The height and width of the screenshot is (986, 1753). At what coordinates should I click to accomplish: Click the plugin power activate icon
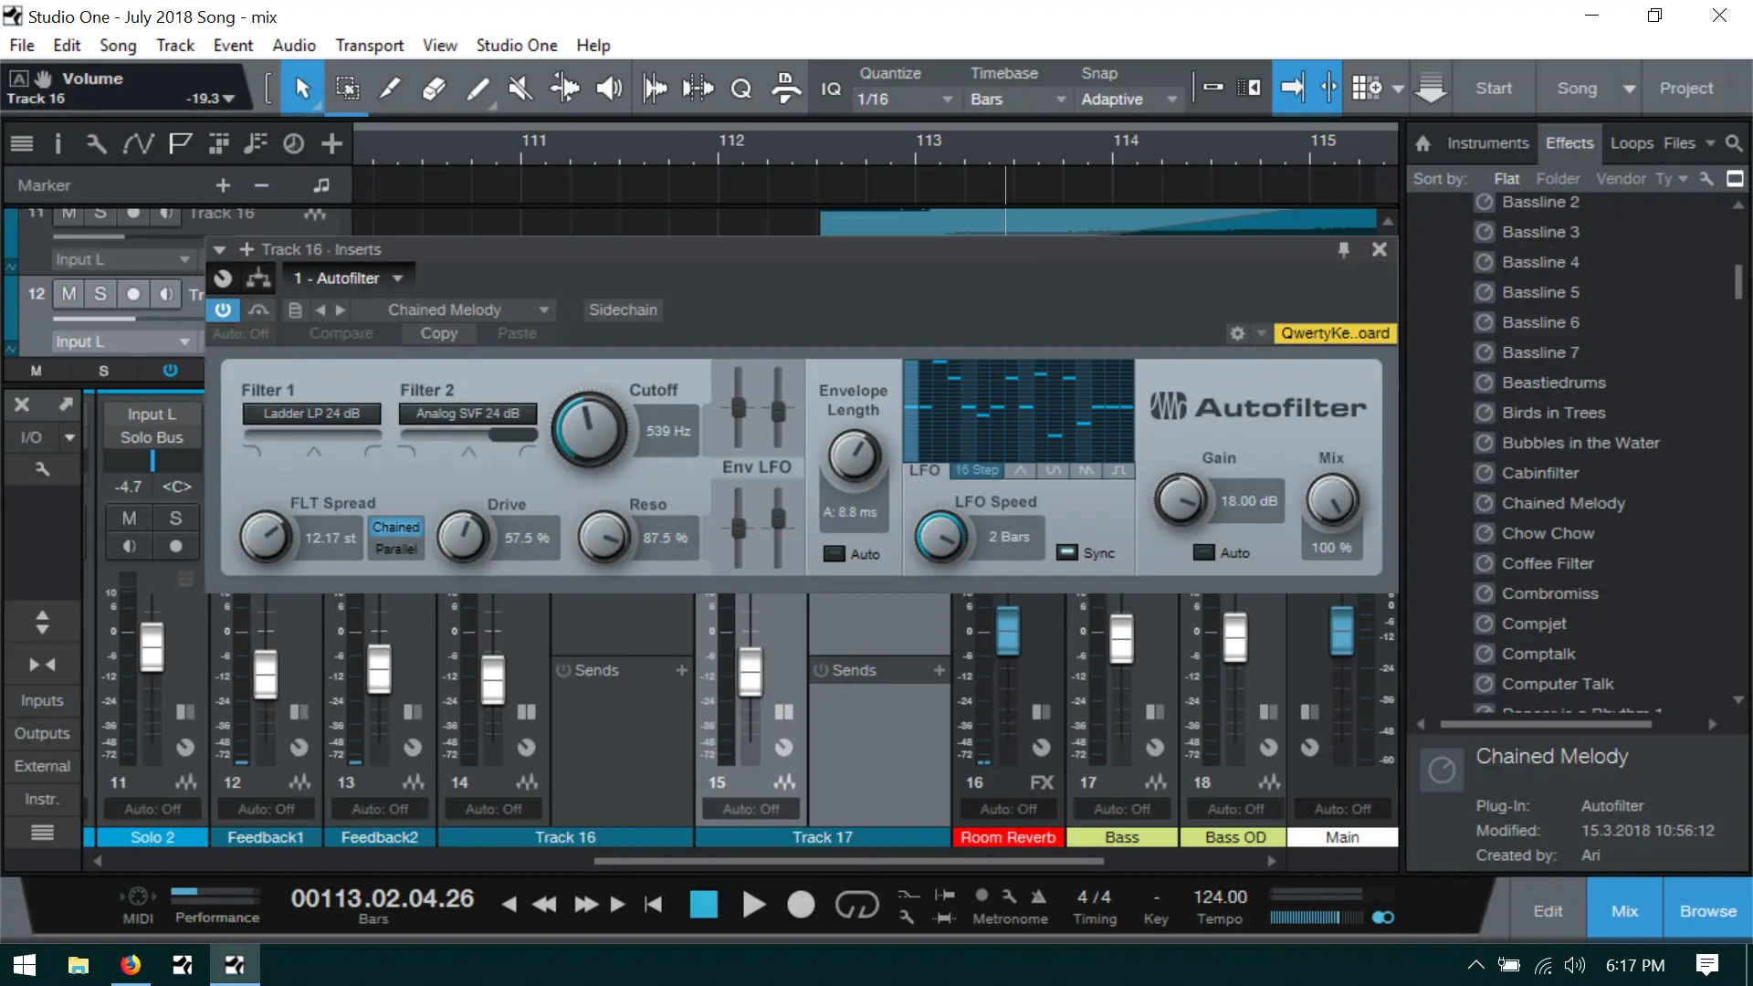[x=223, y=309]
